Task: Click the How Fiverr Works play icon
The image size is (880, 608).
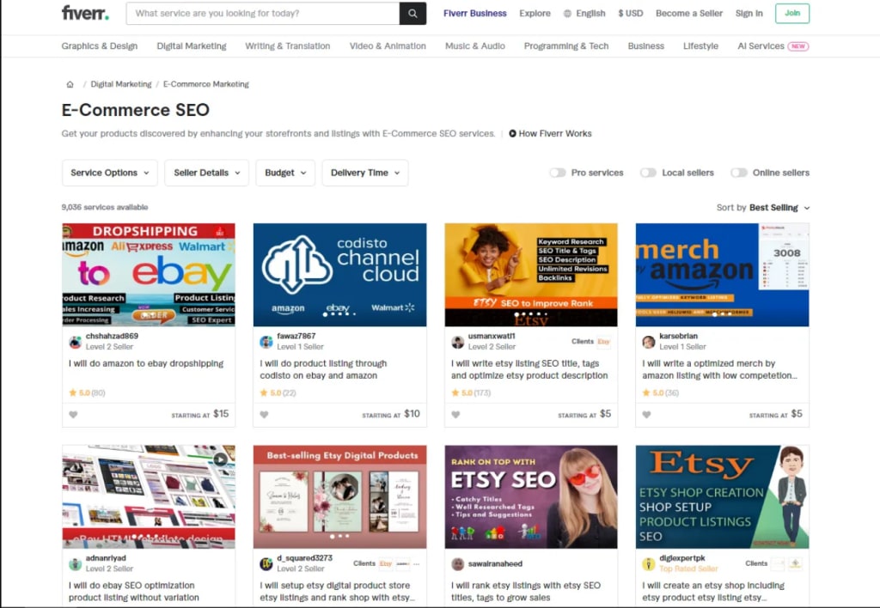Action: point(512,133)
